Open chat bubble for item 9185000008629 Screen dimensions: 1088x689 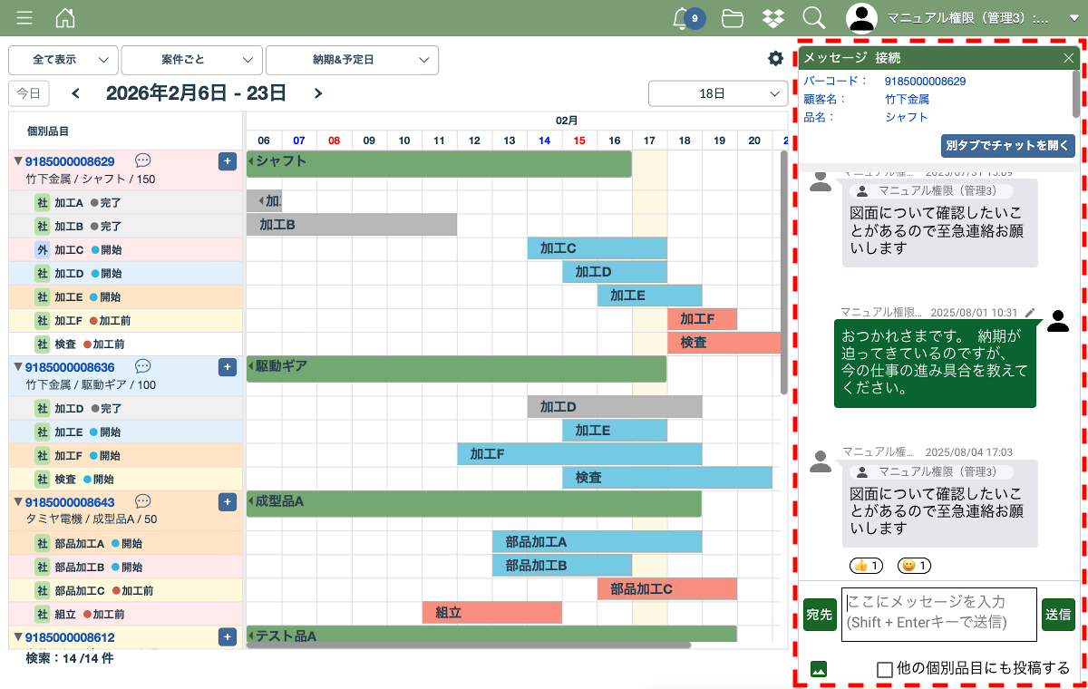tap(142, 160)
